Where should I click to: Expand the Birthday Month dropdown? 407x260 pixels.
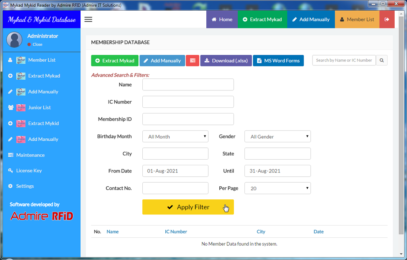tap(175, 136)
